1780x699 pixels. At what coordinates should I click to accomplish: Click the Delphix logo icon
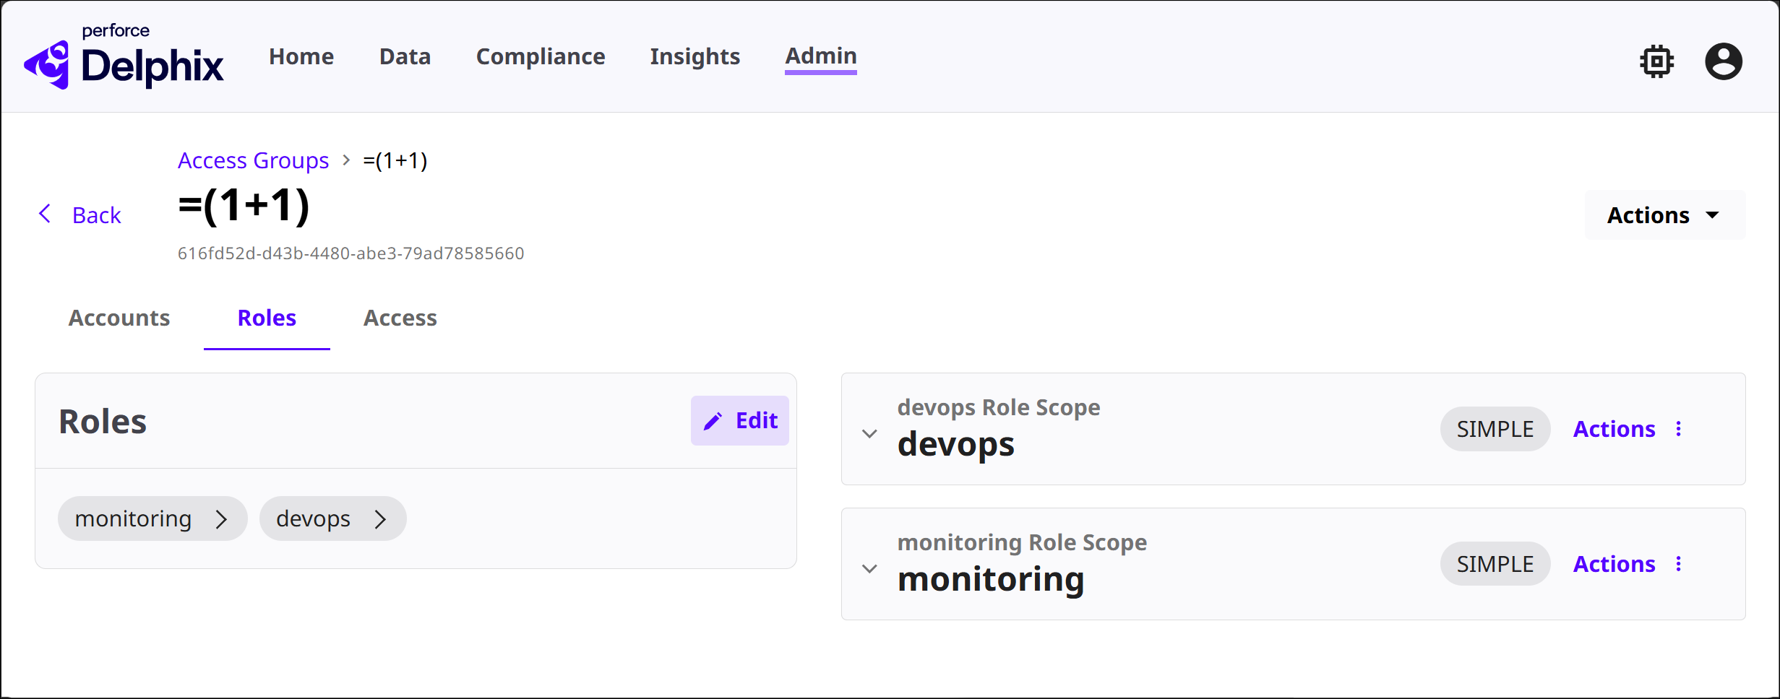pyautogui.click(x=47, y=65)
